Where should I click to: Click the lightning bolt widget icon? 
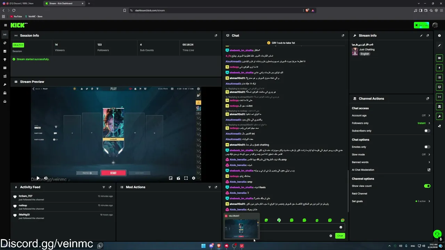[439, 68]
